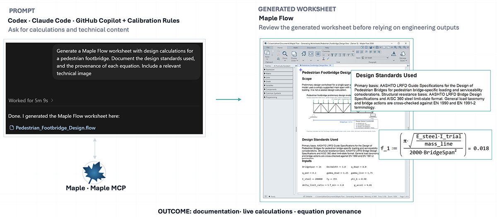Click the Display Order icon
The width and height of the screenshot is (497, 217).
pyautogui.click(x=294, y=53)
